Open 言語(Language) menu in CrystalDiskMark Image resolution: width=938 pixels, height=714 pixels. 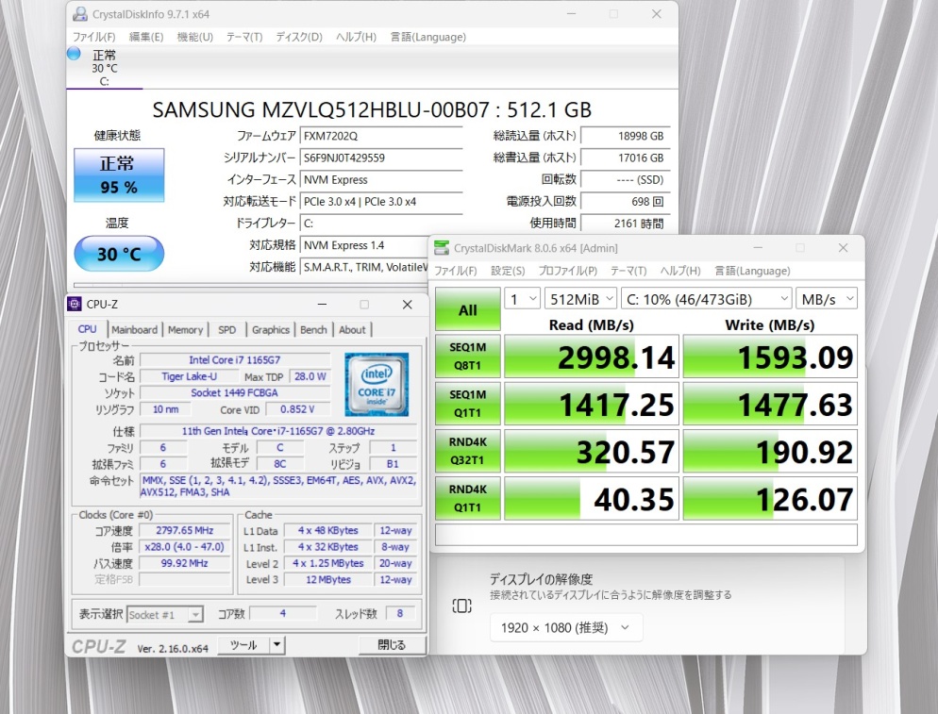pyautogui.click(x=752, y=271)
